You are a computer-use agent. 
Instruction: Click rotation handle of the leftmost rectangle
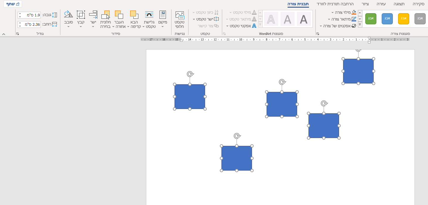point(190,74)
